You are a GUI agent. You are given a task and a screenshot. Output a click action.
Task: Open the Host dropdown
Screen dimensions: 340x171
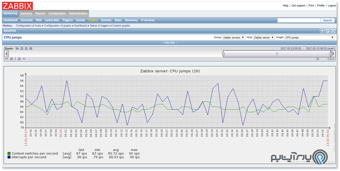[x=264, y=37]
